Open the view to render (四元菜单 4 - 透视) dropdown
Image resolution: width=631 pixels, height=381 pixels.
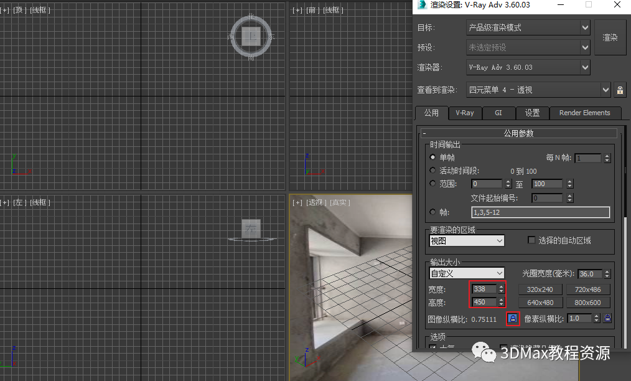pos(538,90)
